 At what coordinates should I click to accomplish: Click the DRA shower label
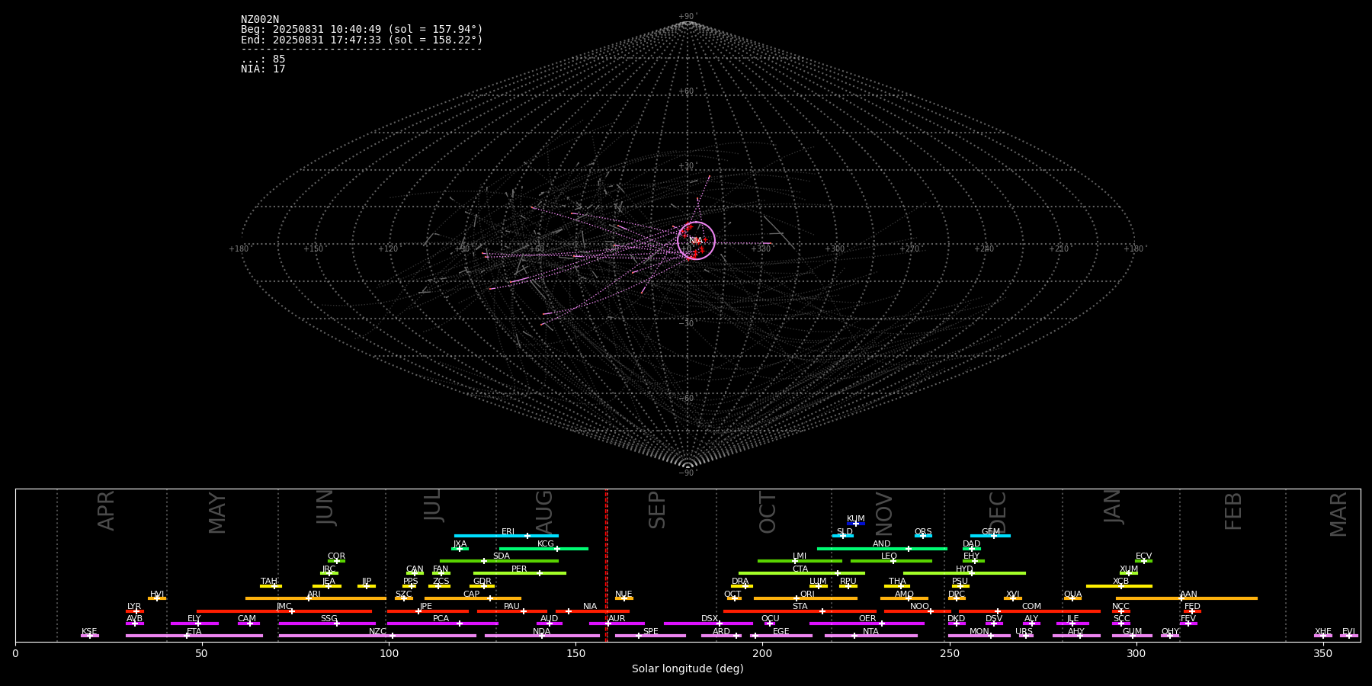coord(740,582)
